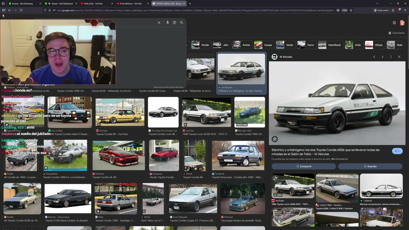Clear the search box with the X icon
The image size is (409, 230).
pos(159,23)
